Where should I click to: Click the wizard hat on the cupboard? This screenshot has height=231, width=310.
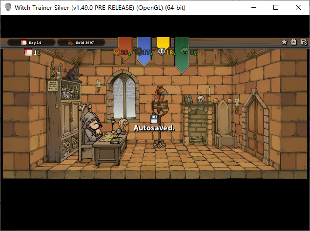[74, 75]
